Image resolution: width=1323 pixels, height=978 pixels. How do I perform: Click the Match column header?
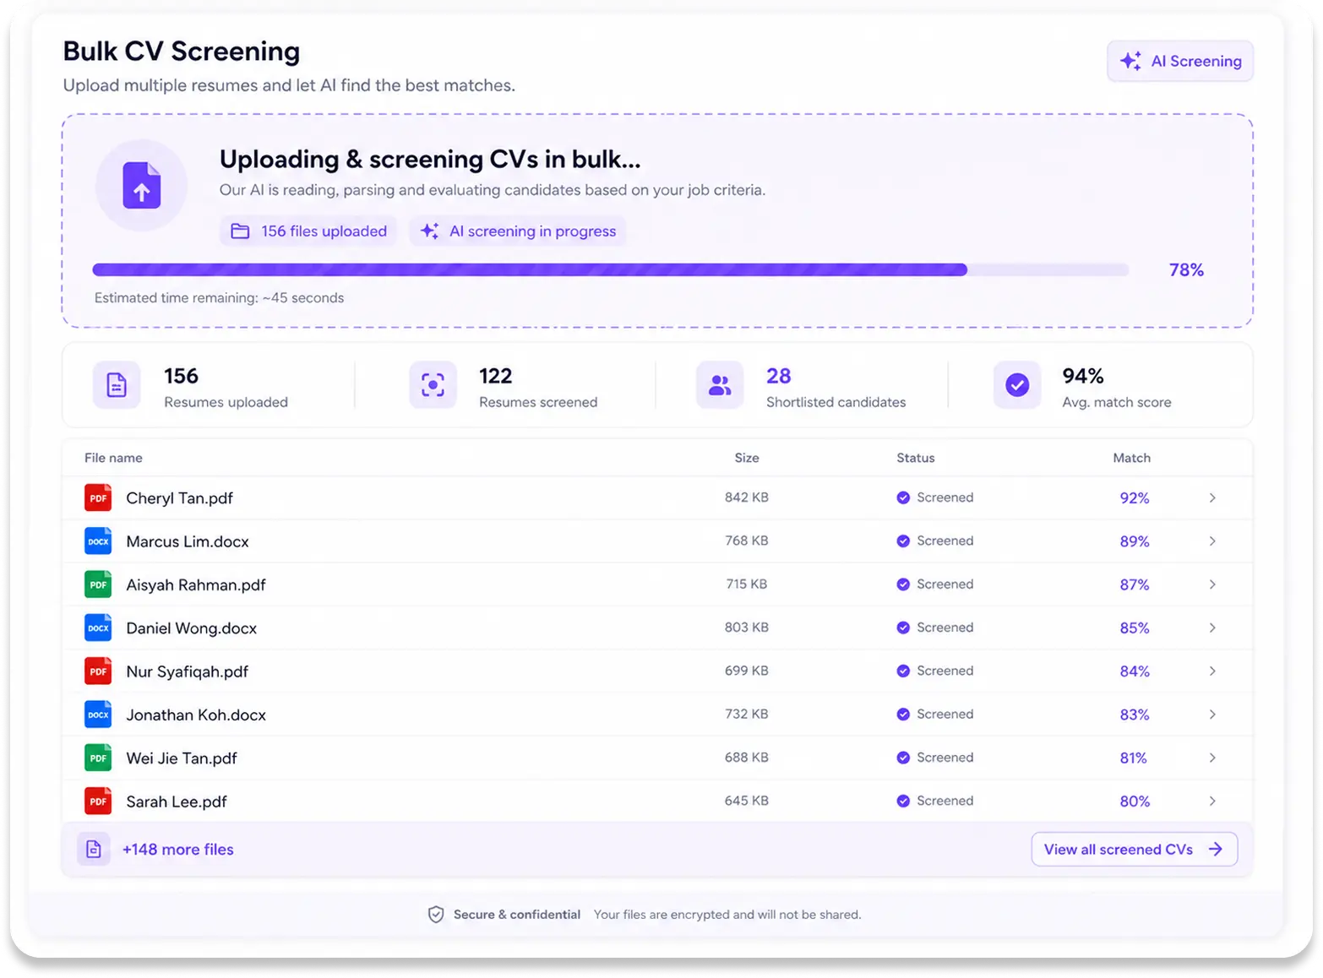click(x=1132, y=458)
